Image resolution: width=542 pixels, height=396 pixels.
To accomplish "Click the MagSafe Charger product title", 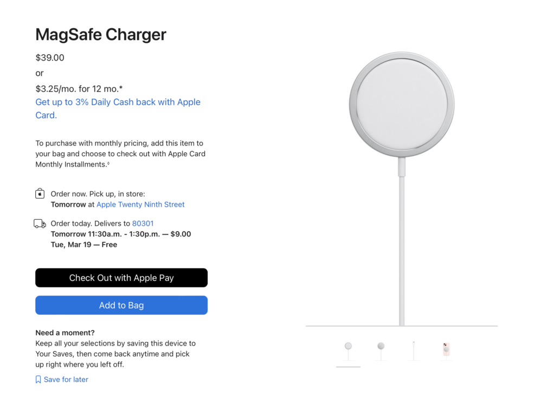I will (101, 35).
